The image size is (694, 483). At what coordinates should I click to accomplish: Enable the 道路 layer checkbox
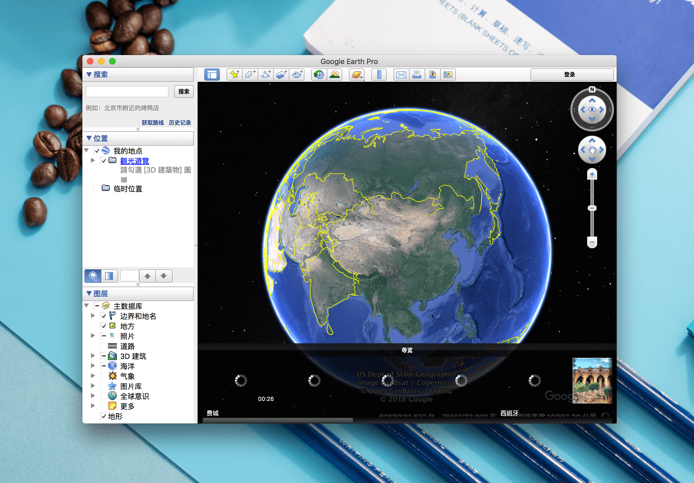[x=104, y=346]
